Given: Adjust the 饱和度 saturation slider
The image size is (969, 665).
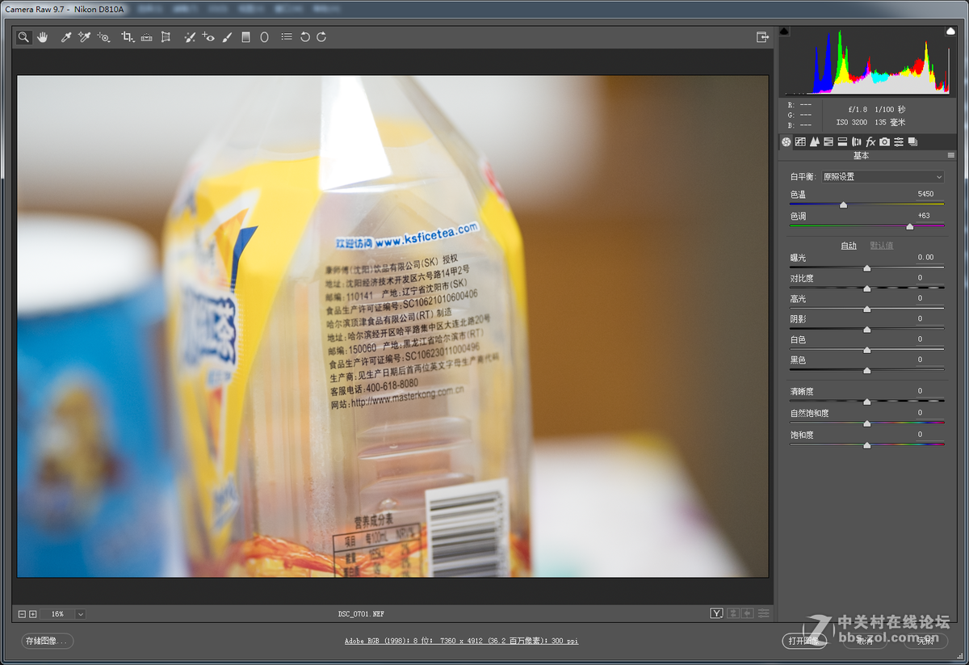Looking at the screenshot, I should pos(867,445).
